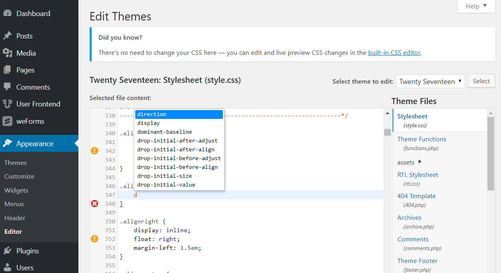Click the weForms icon
The height and width of the screenshot is (273, 501).
pos(7,121)
